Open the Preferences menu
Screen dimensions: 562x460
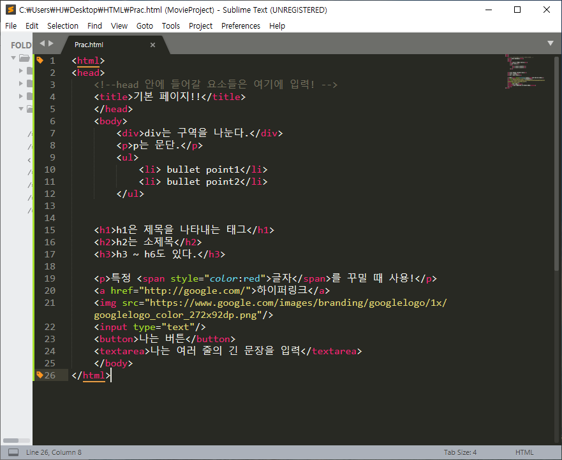click(x=241, y=25)
